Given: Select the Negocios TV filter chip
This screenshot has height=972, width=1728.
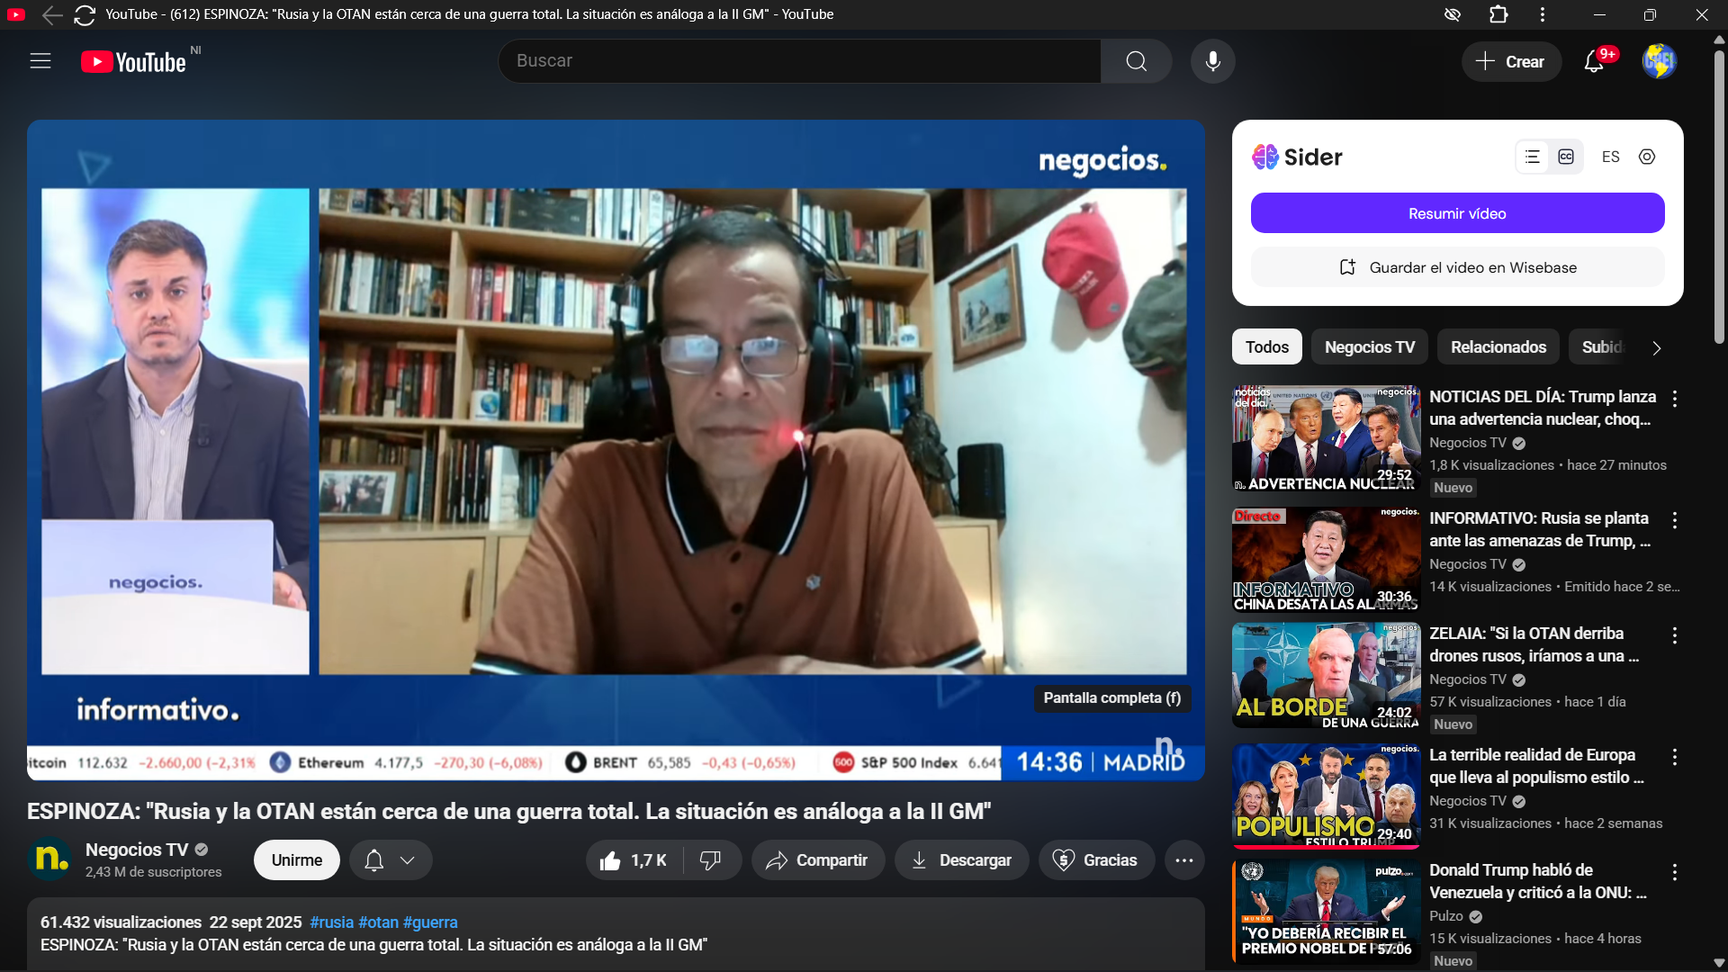Looking at the screenshot, I should click(1369, 347).
